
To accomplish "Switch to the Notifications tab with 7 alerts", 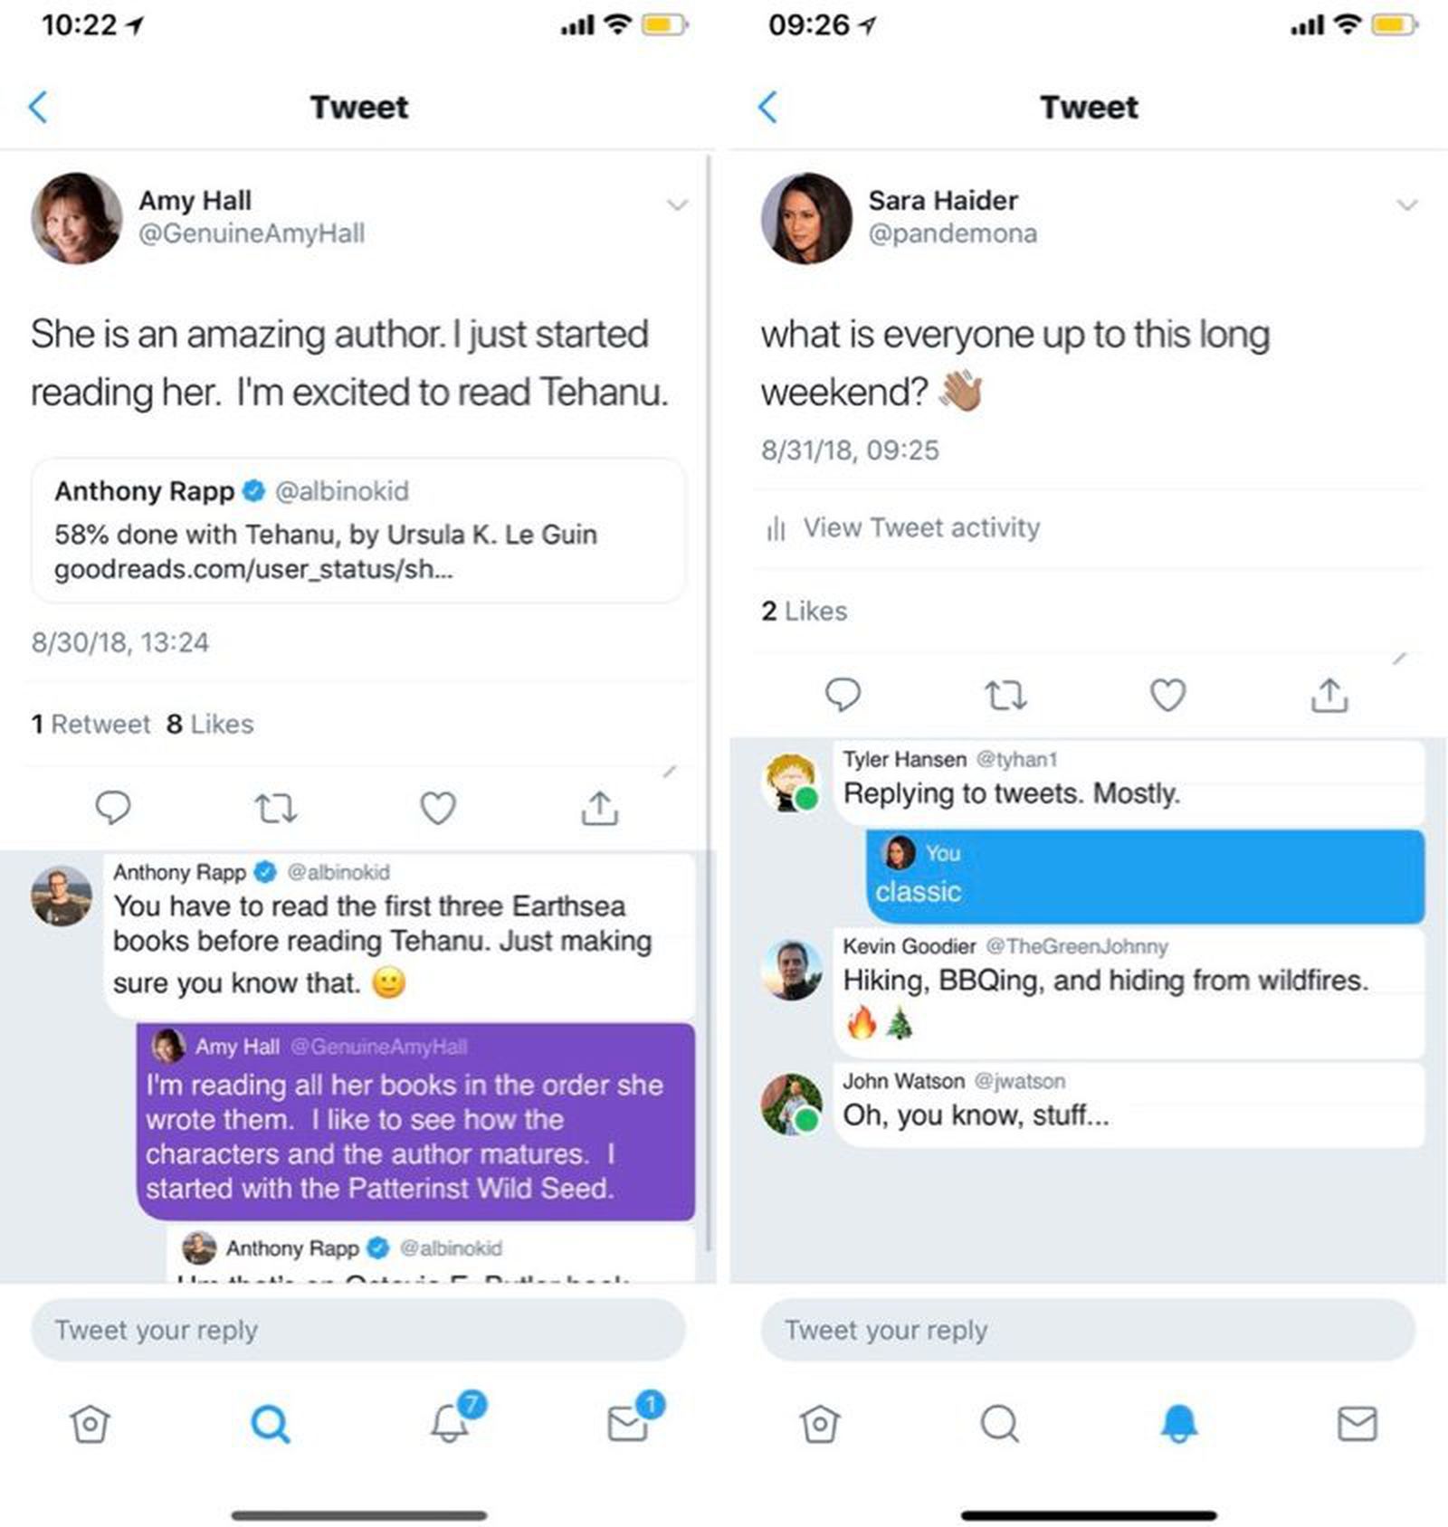I will coord(450,1423).
